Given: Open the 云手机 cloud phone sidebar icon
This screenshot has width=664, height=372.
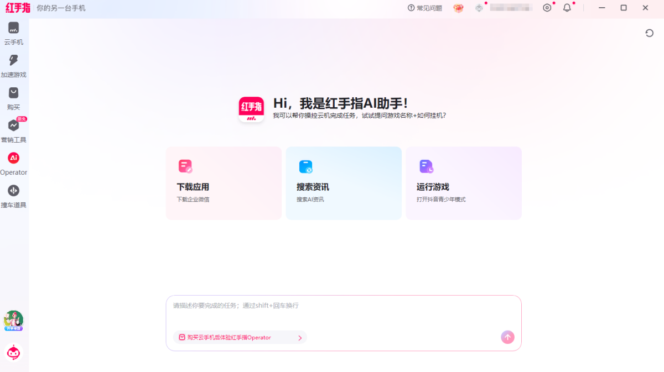Looking at the screenshot, I should 14,28.
